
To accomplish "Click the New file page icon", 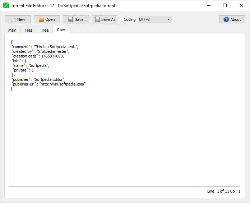I will [13, 19].
